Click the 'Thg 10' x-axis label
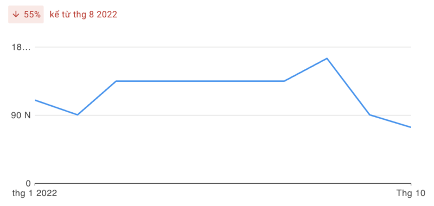The height and width of the screenshot is (206, 434). (x=411, y=194)
